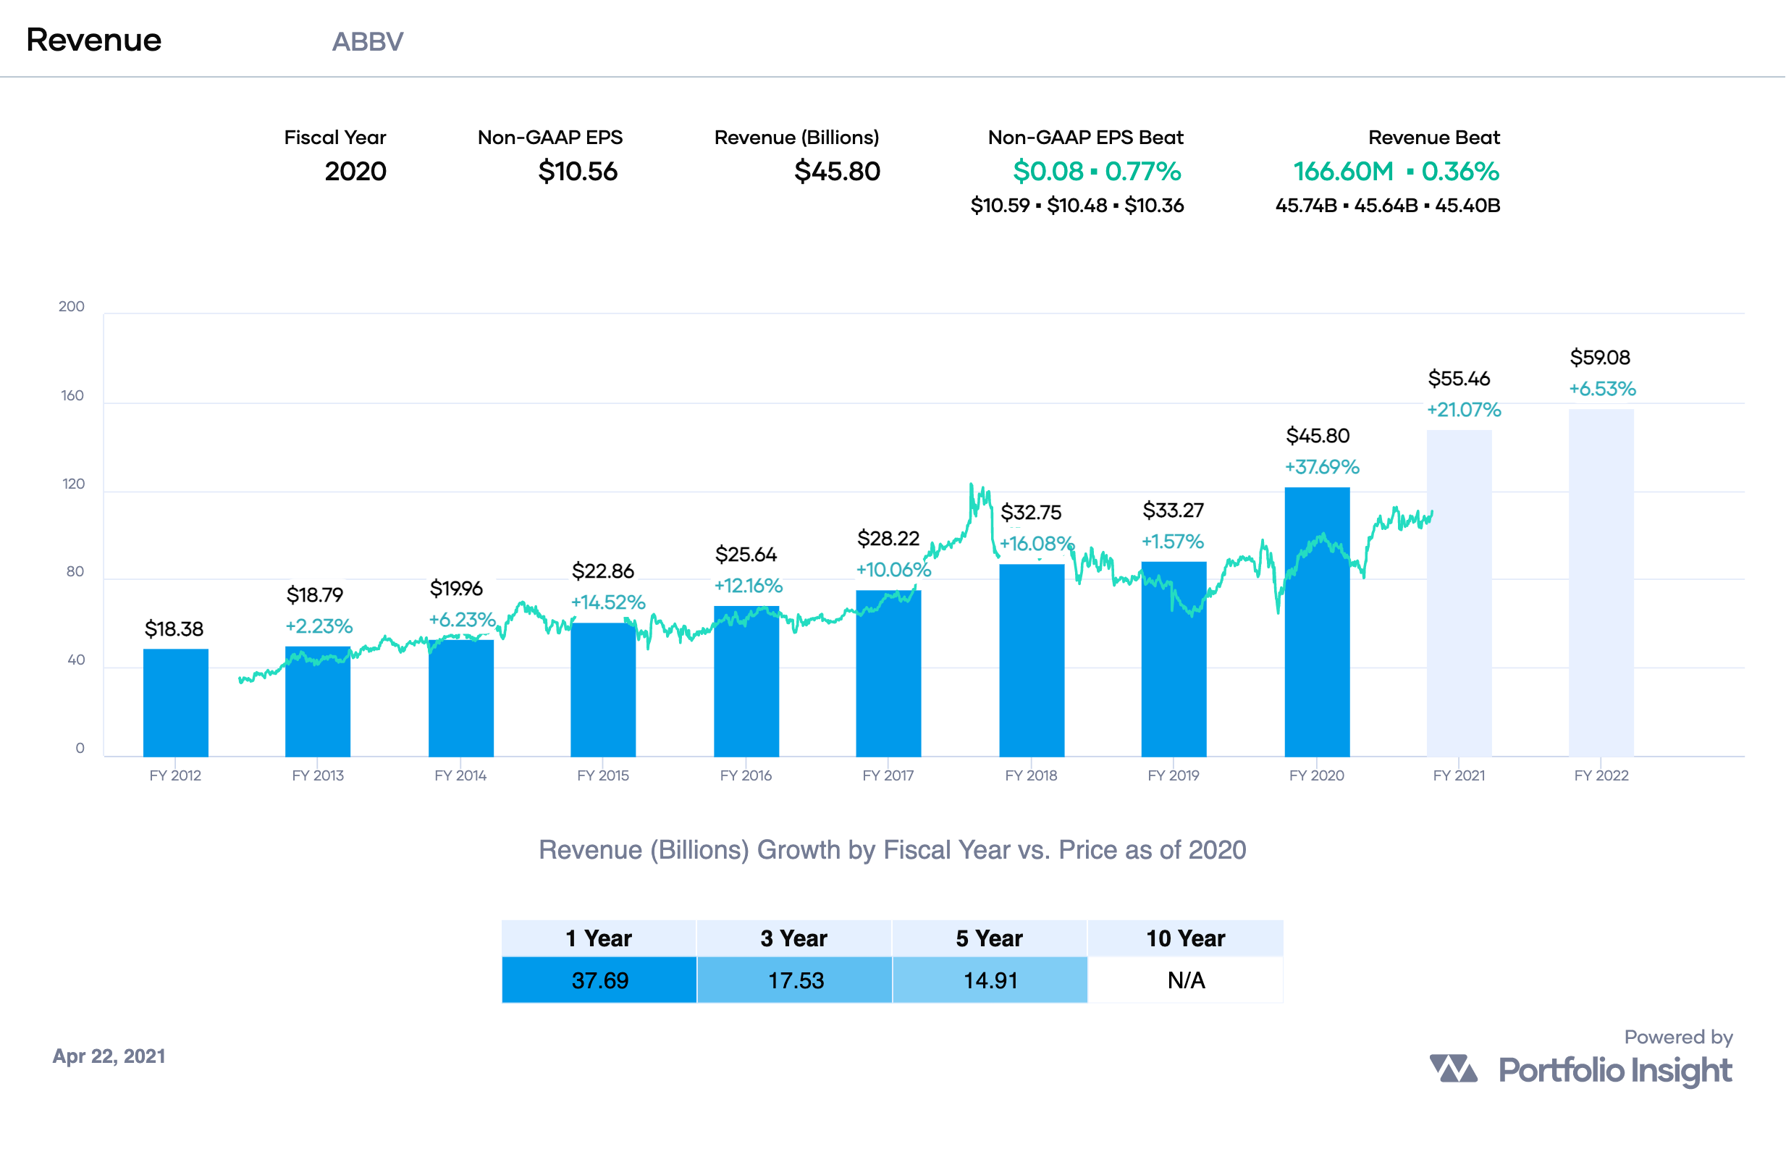The width and height of the screenshot is (1786, 1157).
Task: Select the FY 2021 forecast bar
Action: point(1459,594)
